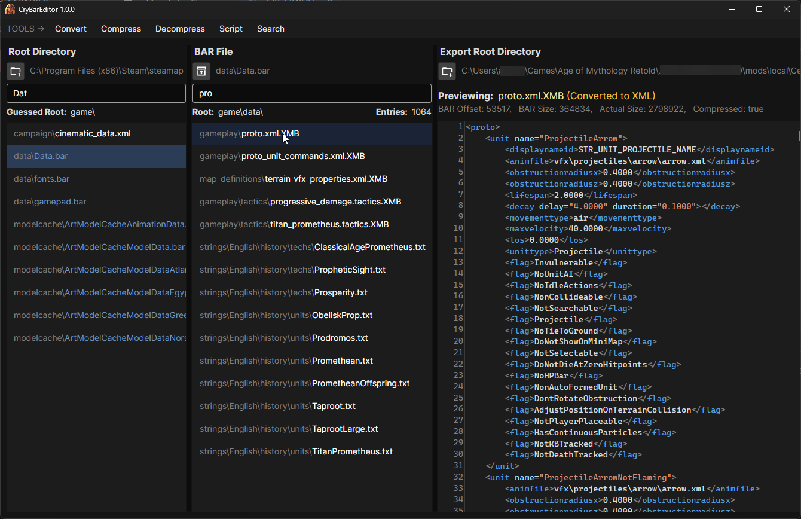This screenshot has height=519, width=801.
Task: Click the Root Directory folder browse icon
Action: (16, 71)
